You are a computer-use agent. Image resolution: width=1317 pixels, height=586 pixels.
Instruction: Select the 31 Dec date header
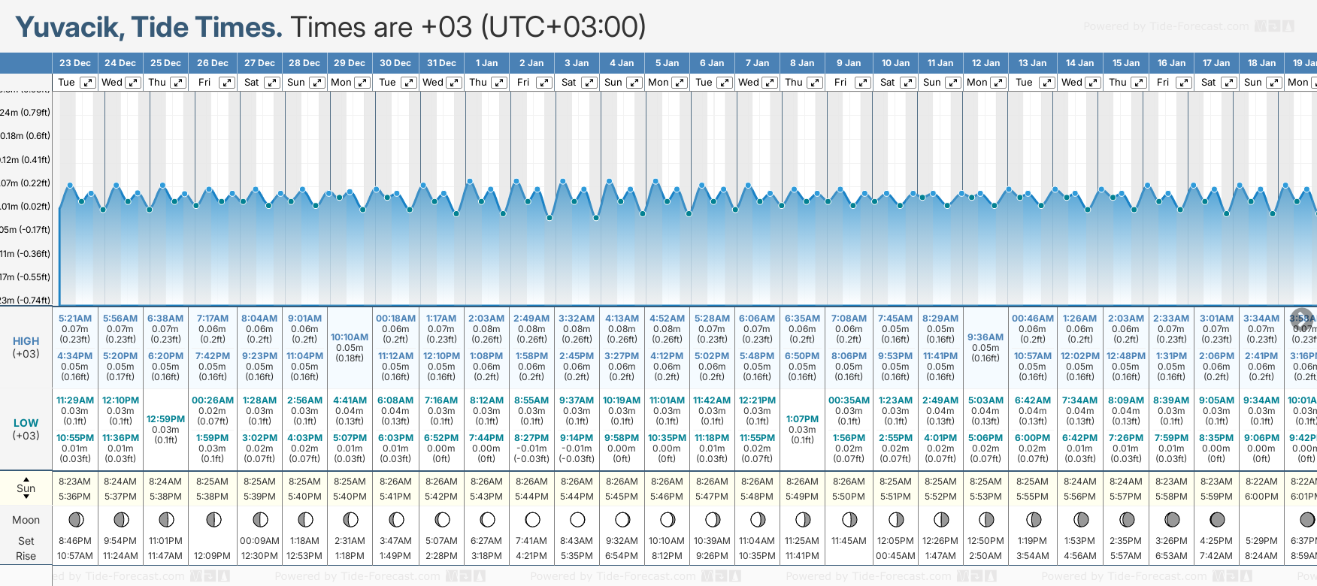(x=441, y=63)
